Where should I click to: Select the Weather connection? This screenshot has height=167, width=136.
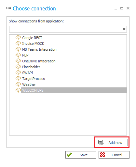click(x=29, y=84)
